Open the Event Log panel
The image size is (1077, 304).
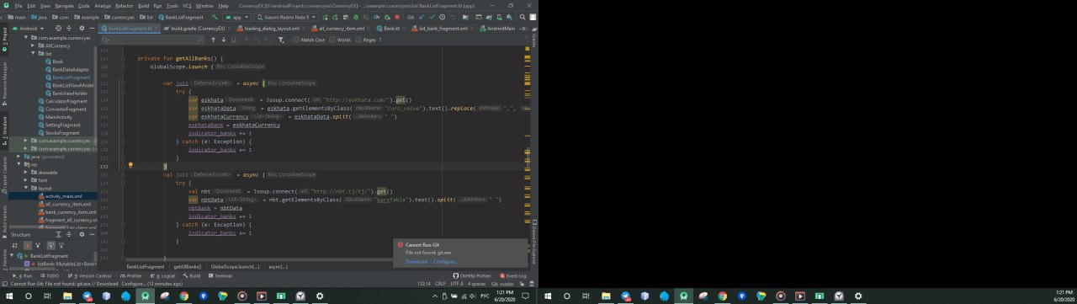513,275
